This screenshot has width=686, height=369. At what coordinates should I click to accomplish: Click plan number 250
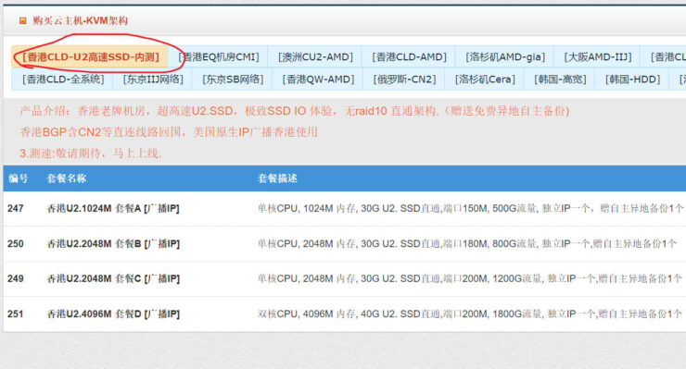pos(16,243)
